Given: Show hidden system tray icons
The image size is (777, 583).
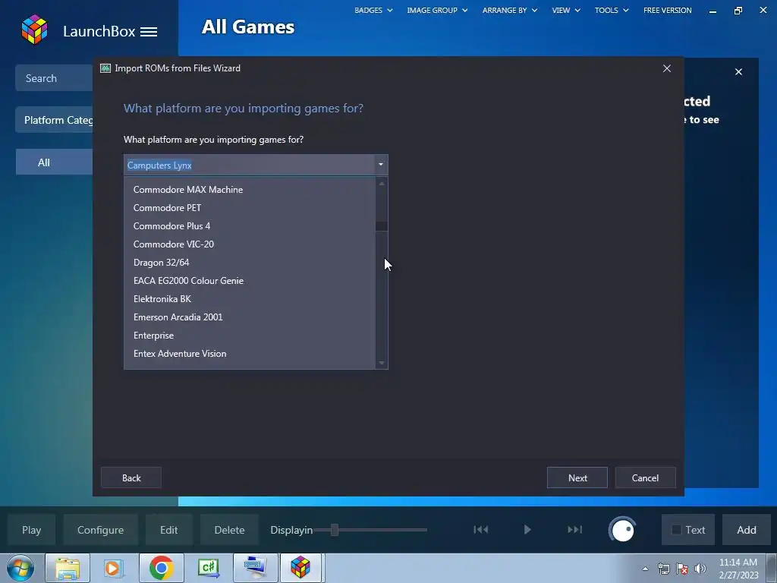Looking at the screenshot, I should coord(645,569).
